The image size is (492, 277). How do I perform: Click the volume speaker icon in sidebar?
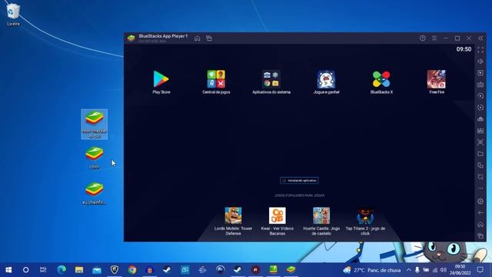[480, 62]
